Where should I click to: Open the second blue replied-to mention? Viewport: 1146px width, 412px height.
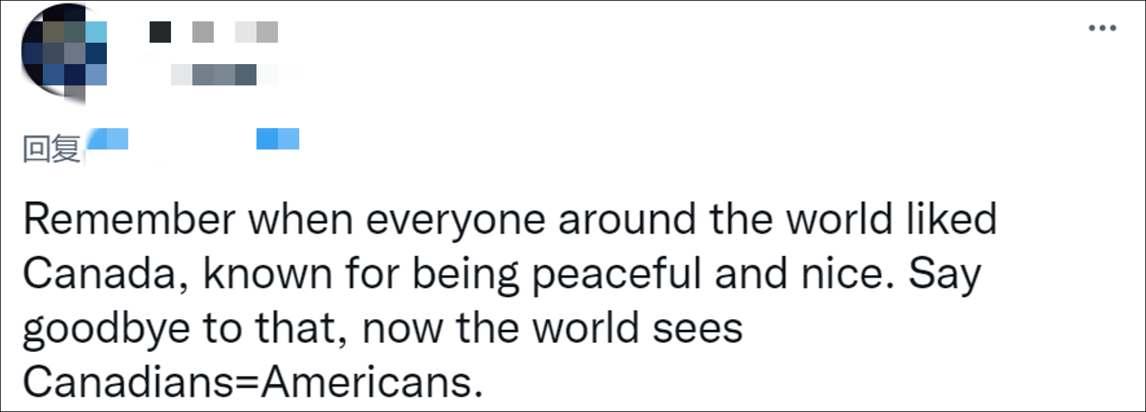pyautogui.click(x=278, y=139)
